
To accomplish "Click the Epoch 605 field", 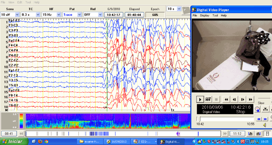I will tap(155, 15).
